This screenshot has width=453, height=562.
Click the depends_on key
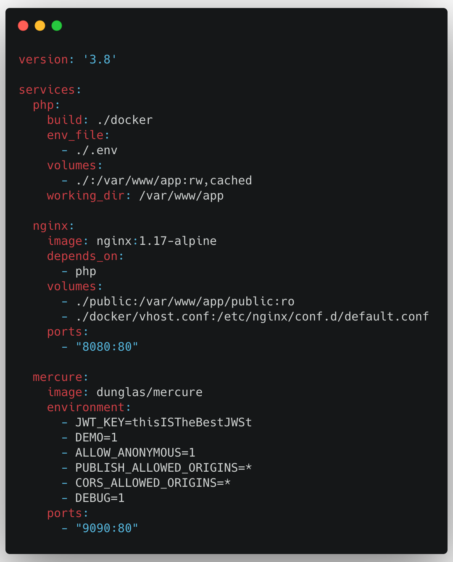[x=82, y=256]
